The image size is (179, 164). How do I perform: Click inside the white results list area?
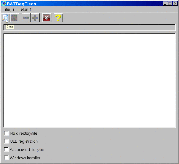pos(89,81)
